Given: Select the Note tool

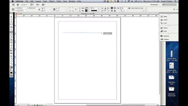Looking at the screenshot, I should pyautogui.click(x=11, y=56).
